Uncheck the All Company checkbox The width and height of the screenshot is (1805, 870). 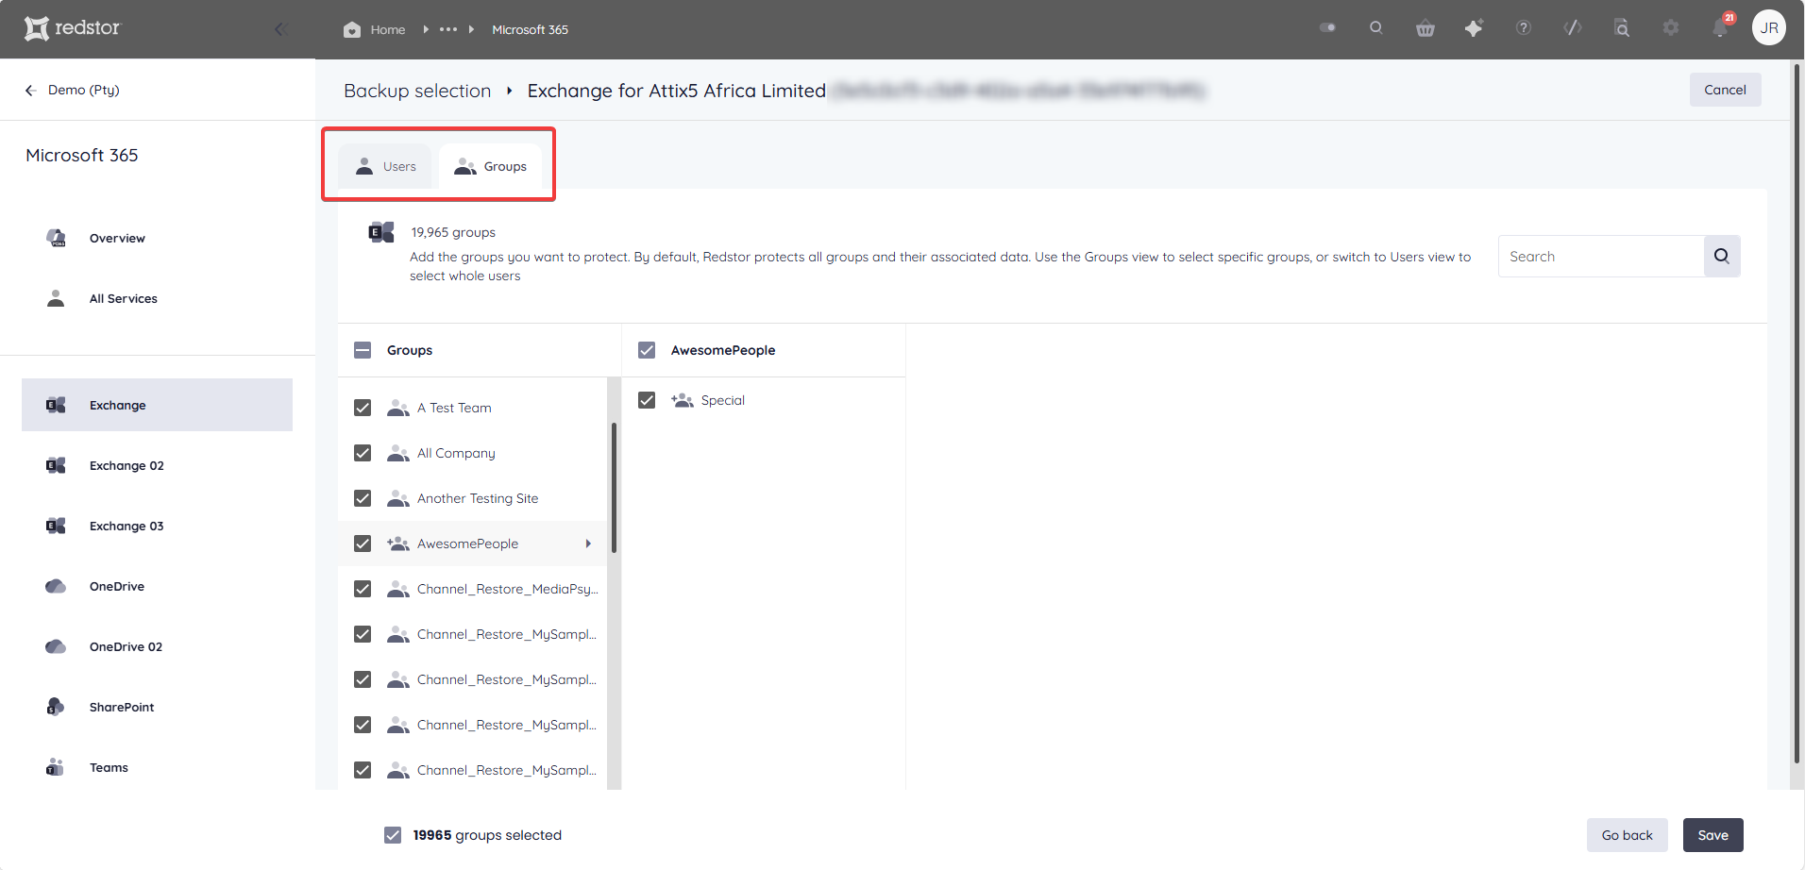click(x=363, y=453)
